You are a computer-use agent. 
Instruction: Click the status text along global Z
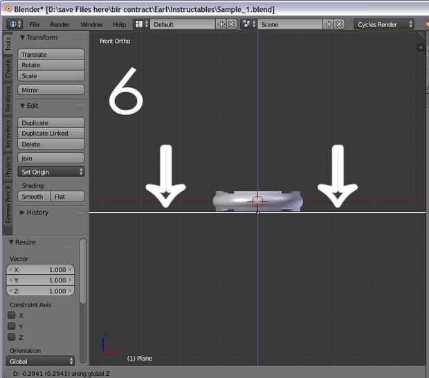(x=61, y=374)
